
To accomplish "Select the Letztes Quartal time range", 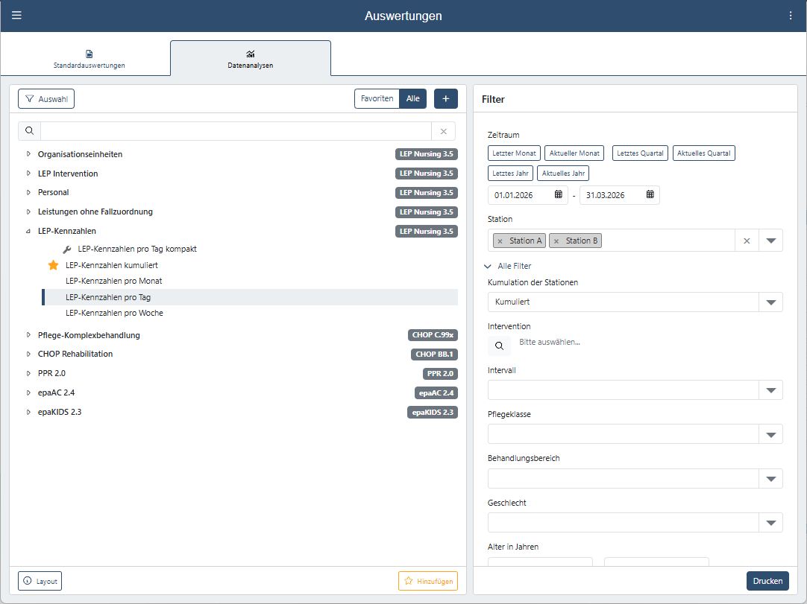I will click(640, 153).
